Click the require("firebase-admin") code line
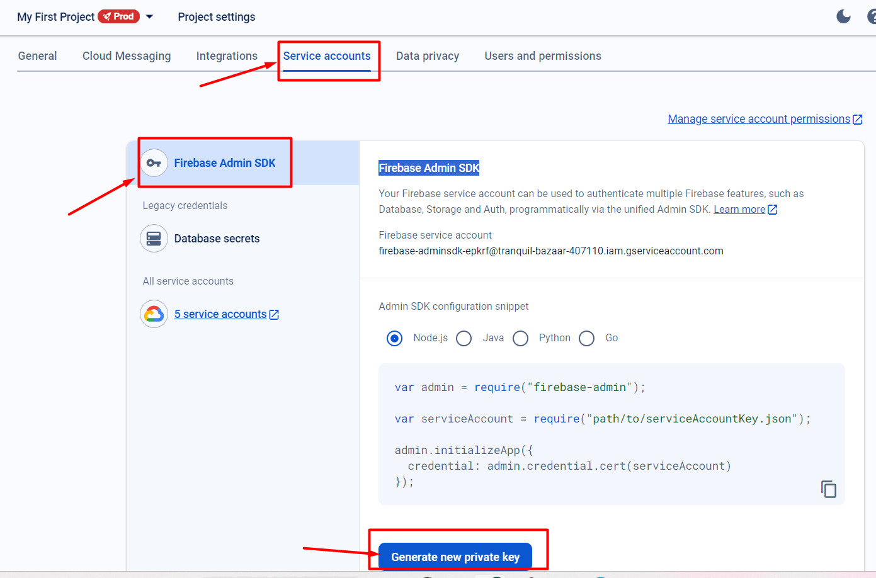Screen dimensions: 876x578 pos(520,387)
